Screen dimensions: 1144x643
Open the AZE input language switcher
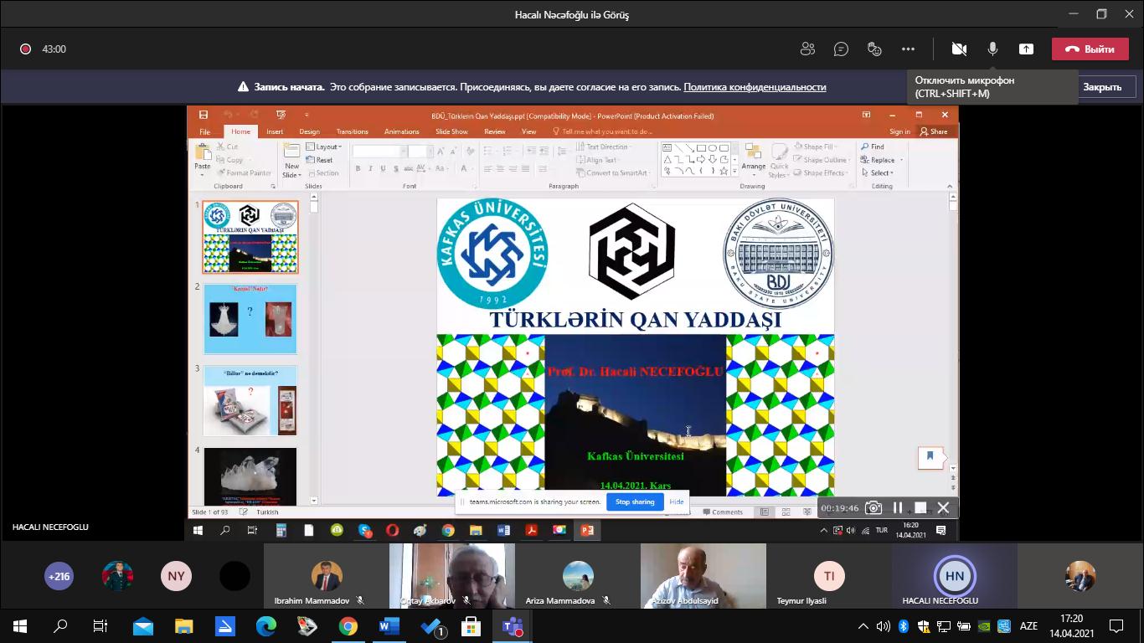click(x=1028, y=626)
